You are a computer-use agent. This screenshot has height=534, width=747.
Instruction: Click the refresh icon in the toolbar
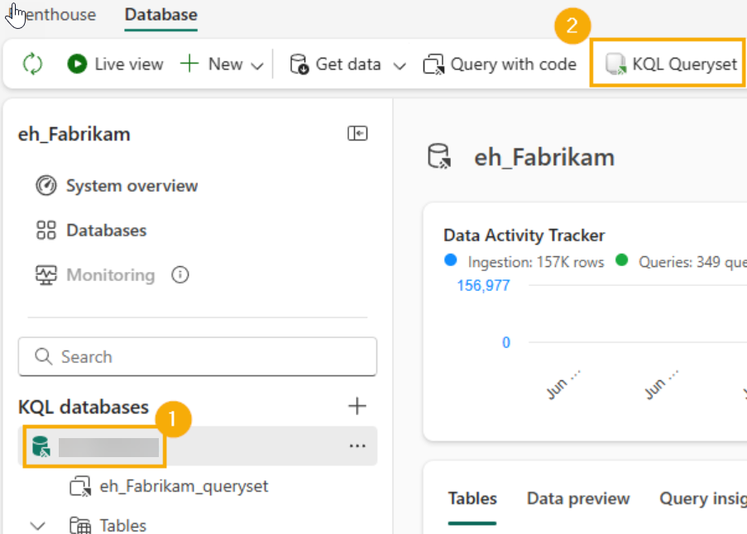click(x=32, y=64)
